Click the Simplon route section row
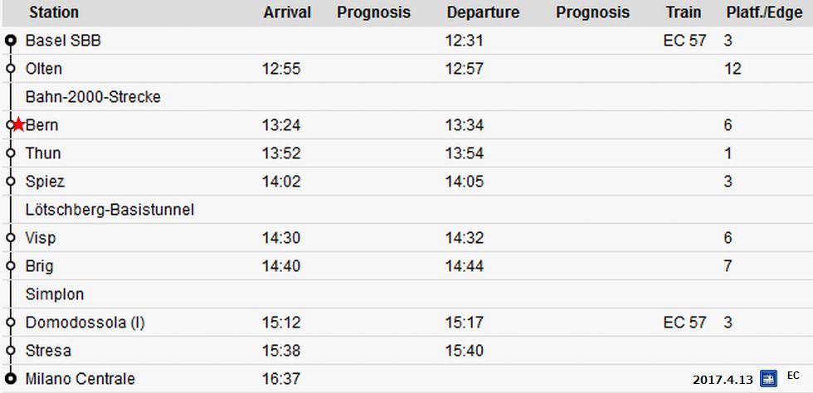 [406, 294]
